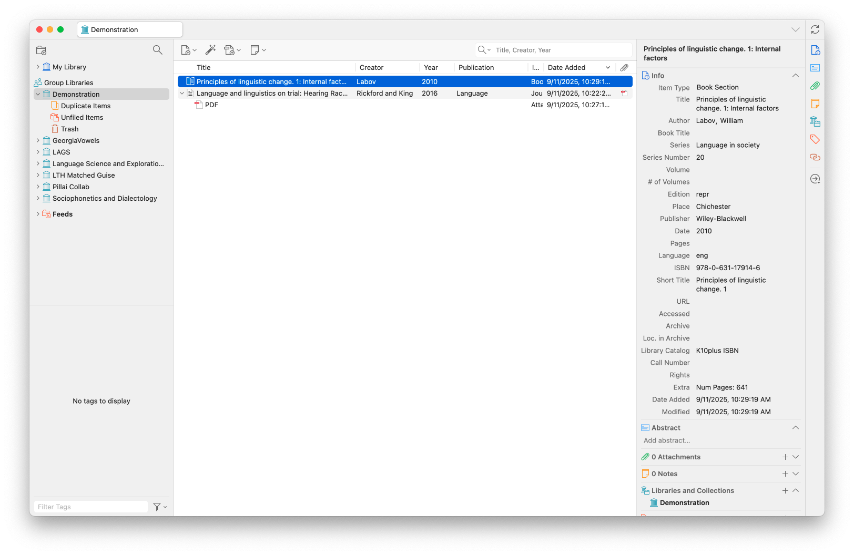Open the Add Attachment toolbar menu

point(232,50)
